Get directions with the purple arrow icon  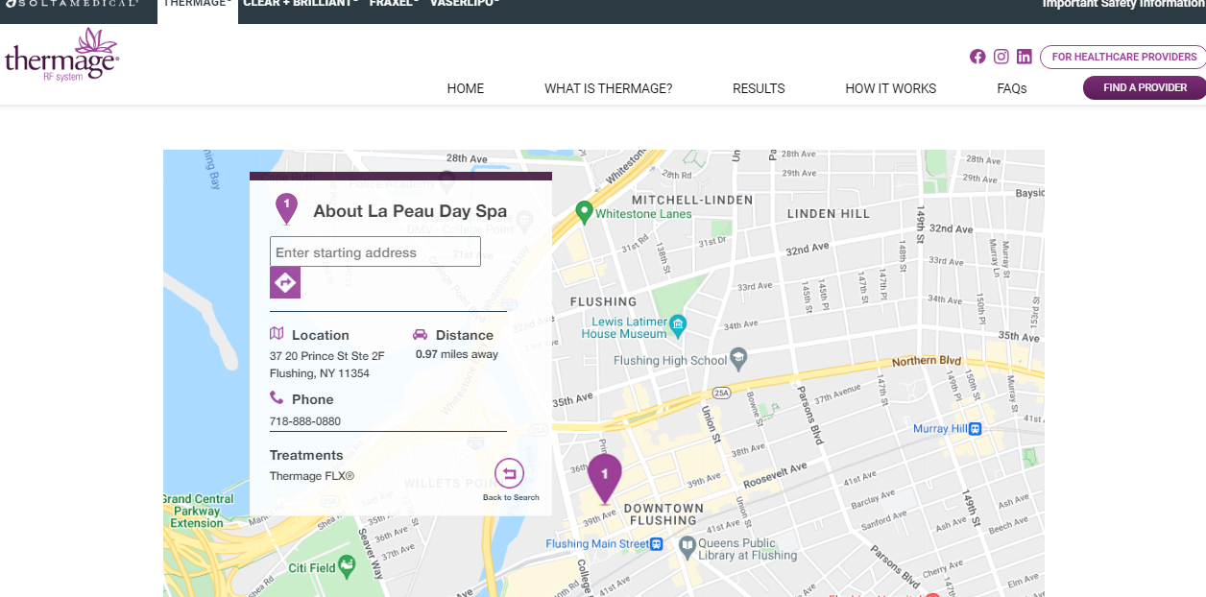click(285, 283)
